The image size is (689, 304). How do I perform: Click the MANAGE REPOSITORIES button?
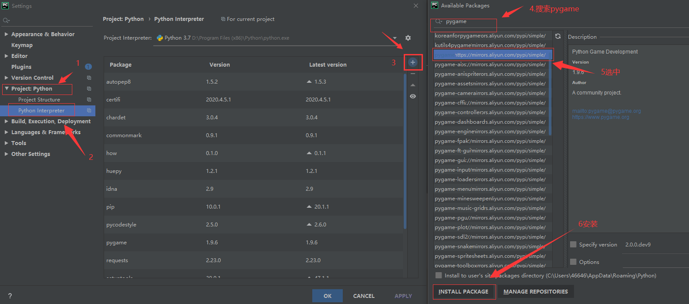(536, 292)
